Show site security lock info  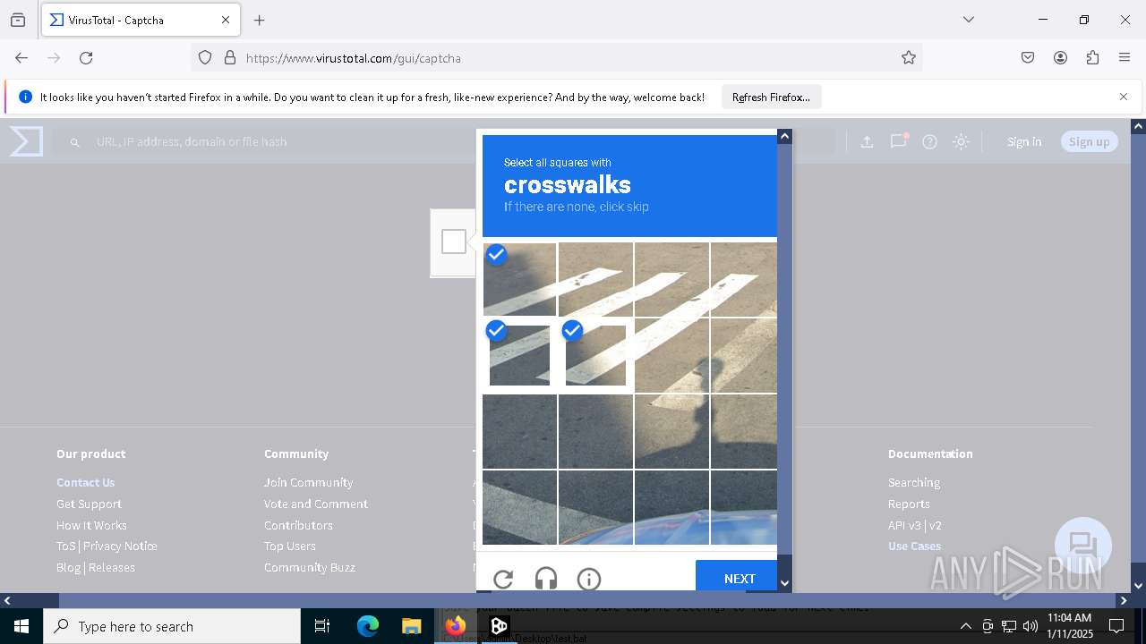click(230, 58)
